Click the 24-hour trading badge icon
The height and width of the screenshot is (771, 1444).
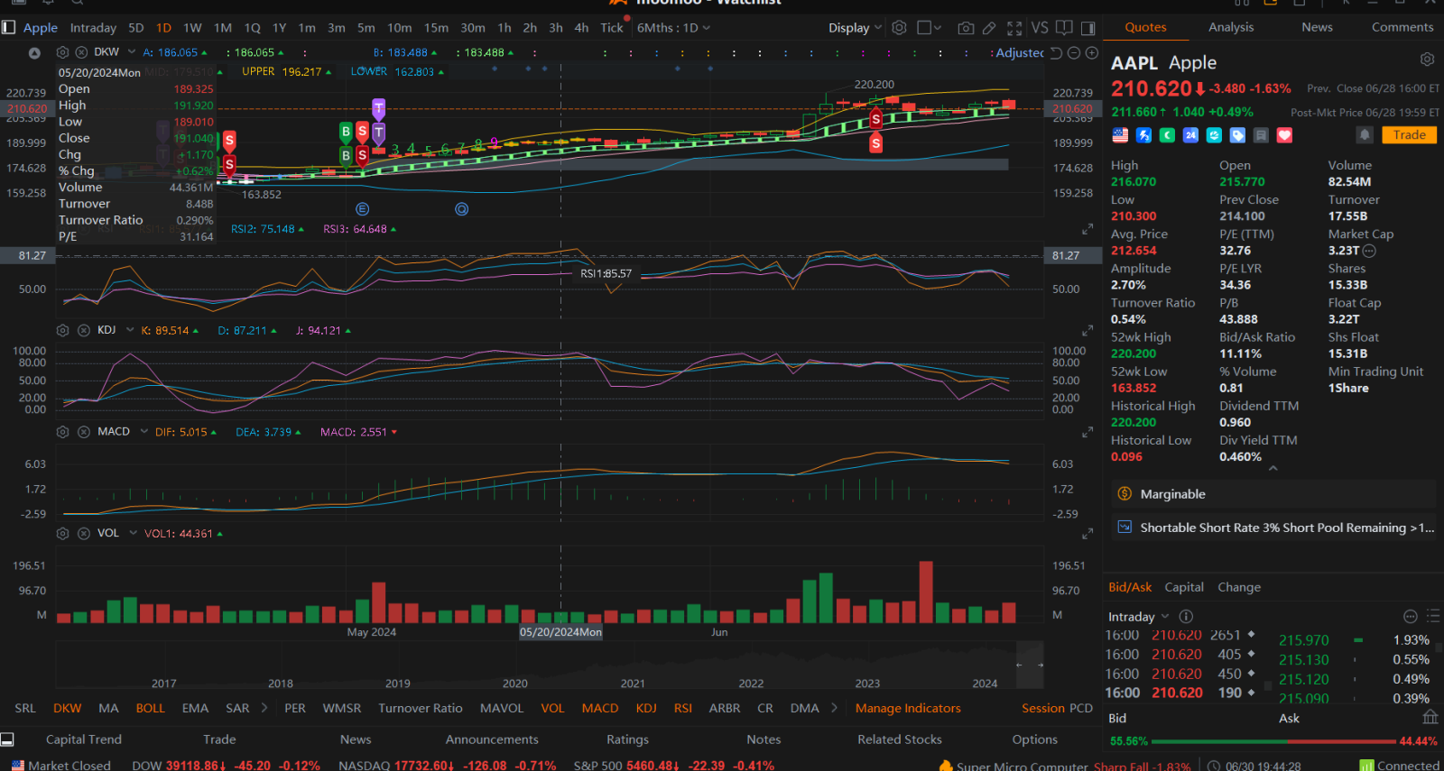click(1190, 135)
